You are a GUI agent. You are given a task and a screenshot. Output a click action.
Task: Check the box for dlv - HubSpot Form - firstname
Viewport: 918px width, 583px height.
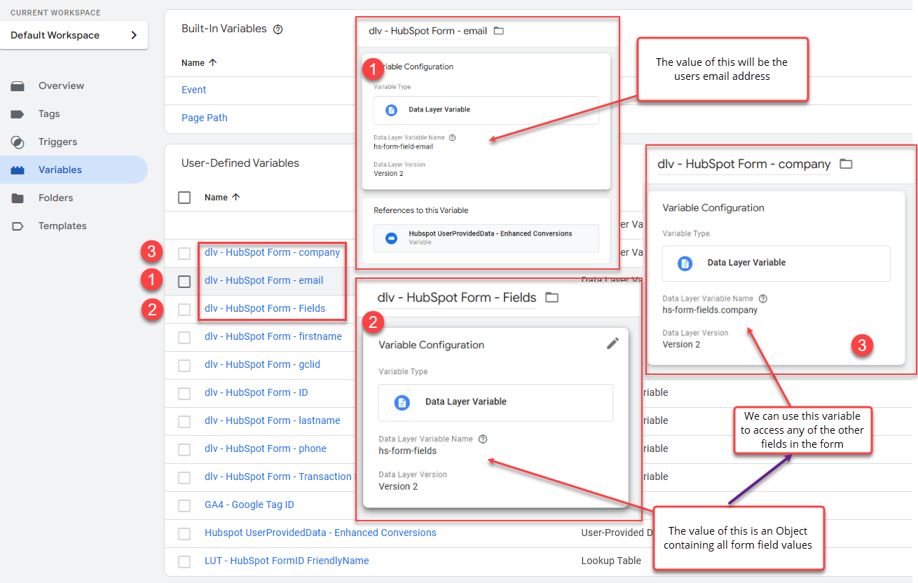[x=184, y=337]
